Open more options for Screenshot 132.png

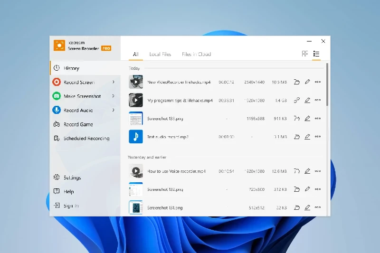[x=318, y=189]
